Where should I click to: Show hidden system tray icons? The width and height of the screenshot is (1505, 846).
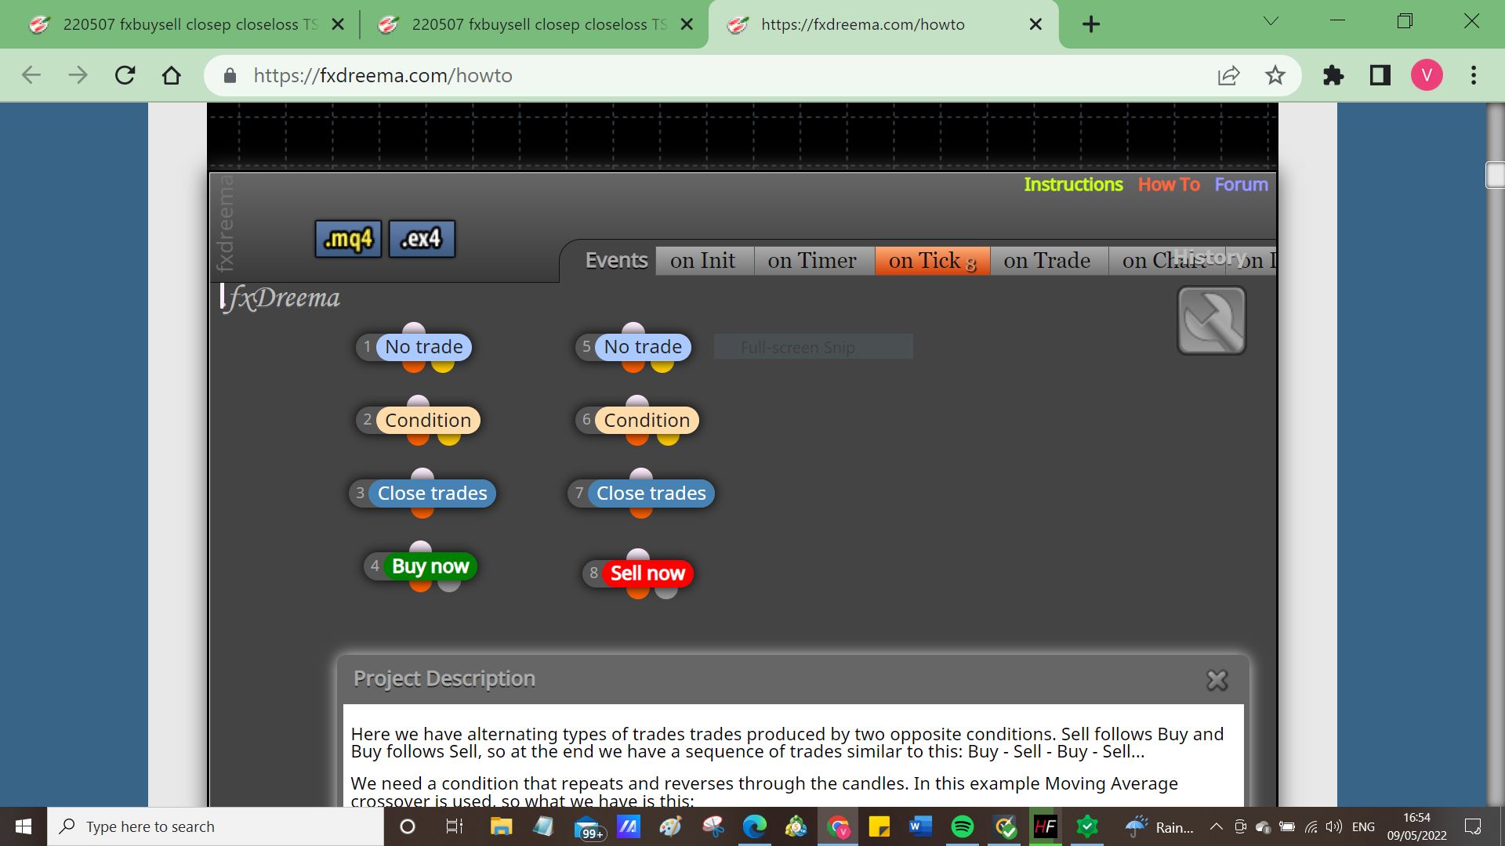(1217, 826)
